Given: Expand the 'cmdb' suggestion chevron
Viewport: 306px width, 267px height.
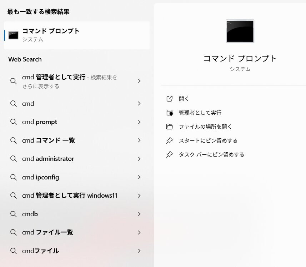Looking at the screenshot, I should click(139, 214).
